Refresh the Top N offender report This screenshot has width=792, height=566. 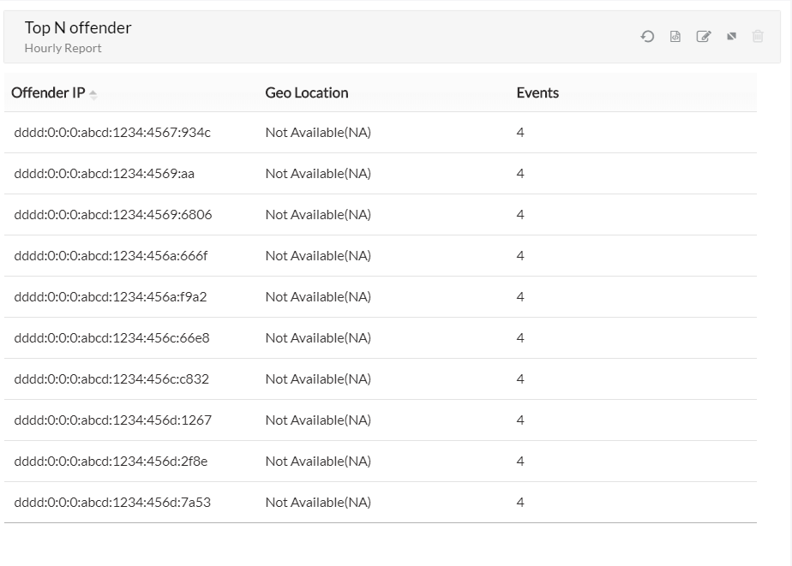[647, 37]
